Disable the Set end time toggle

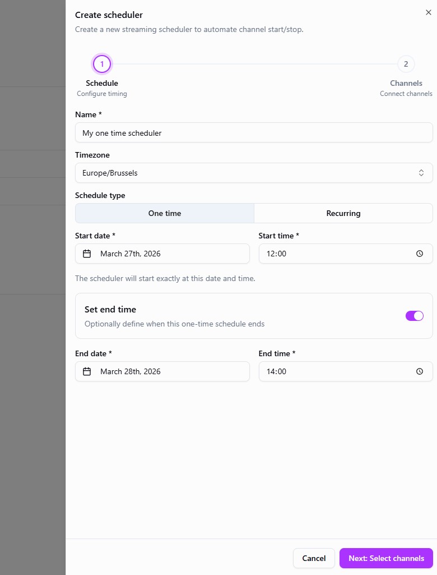(x=414, y=316)
